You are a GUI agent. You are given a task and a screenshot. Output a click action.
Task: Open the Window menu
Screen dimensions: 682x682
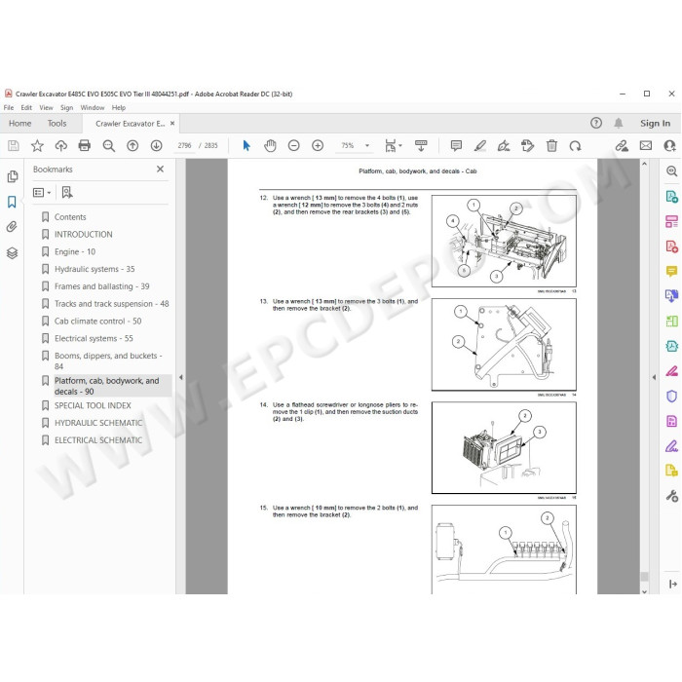[93, 107]
